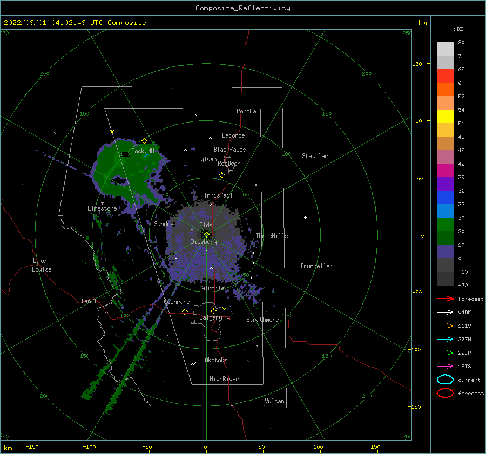486x454 pixels.
Task: Click the magenta 18TS arrow icon
Action: [x=445, y=367]
